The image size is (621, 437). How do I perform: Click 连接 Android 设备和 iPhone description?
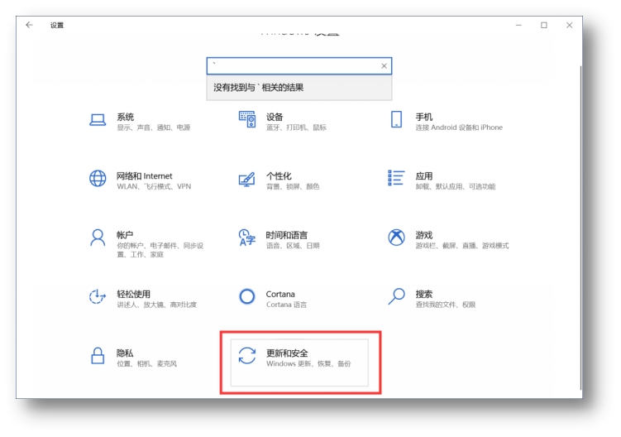pos(459,127)
